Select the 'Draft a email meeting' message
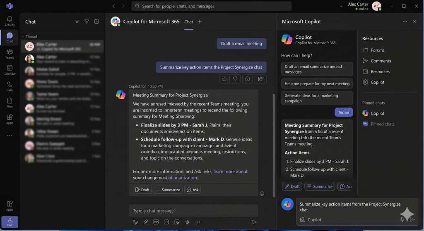 241,43
